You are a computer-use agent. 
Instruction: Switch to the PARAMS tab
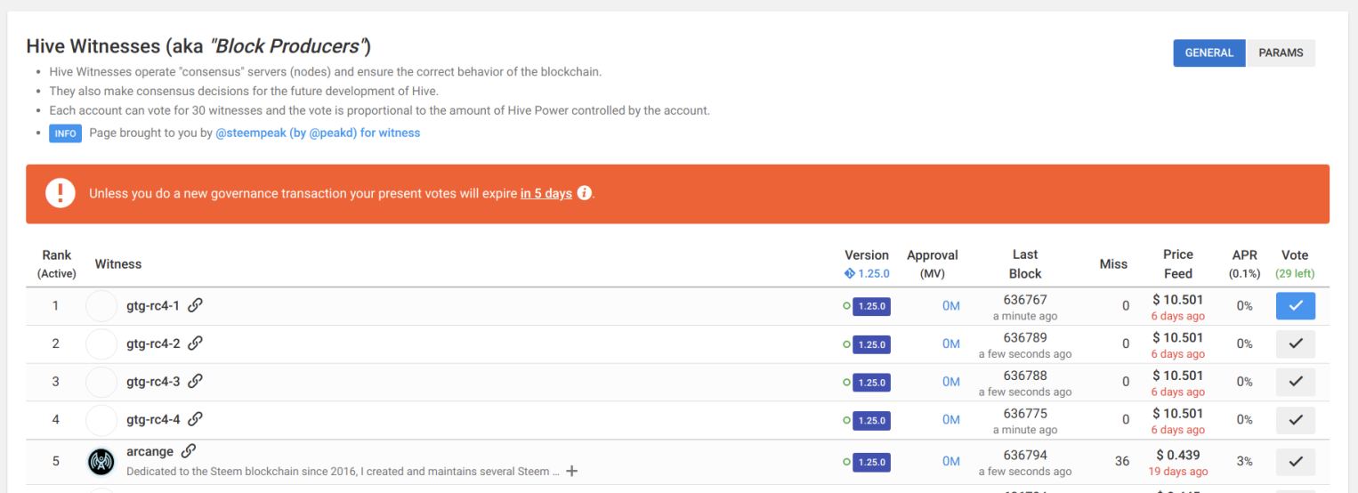[x=1281, y=53]
